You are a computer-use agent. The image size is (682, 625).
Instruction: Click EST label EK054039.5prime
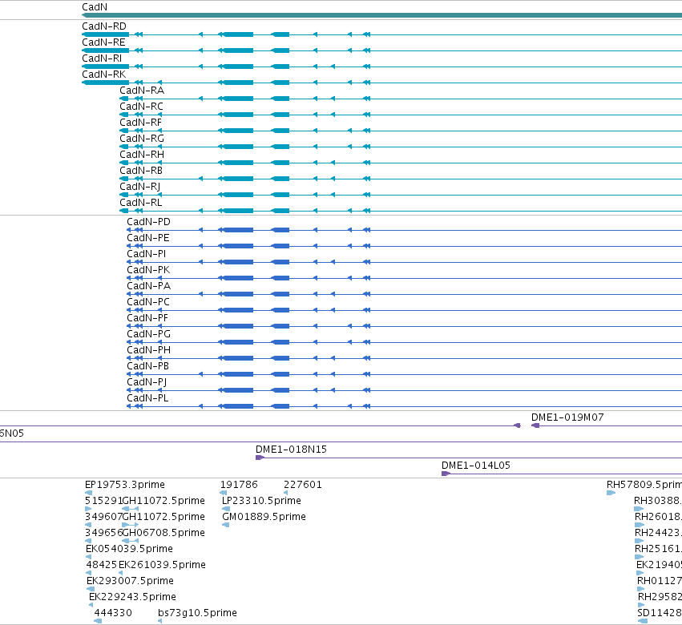129,550
